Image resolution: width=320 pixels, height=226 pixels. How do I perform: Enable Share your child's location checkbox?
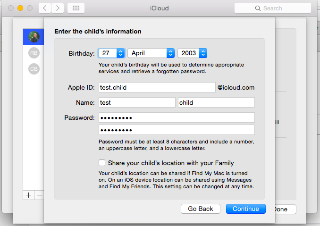click(x=101, y=163)
